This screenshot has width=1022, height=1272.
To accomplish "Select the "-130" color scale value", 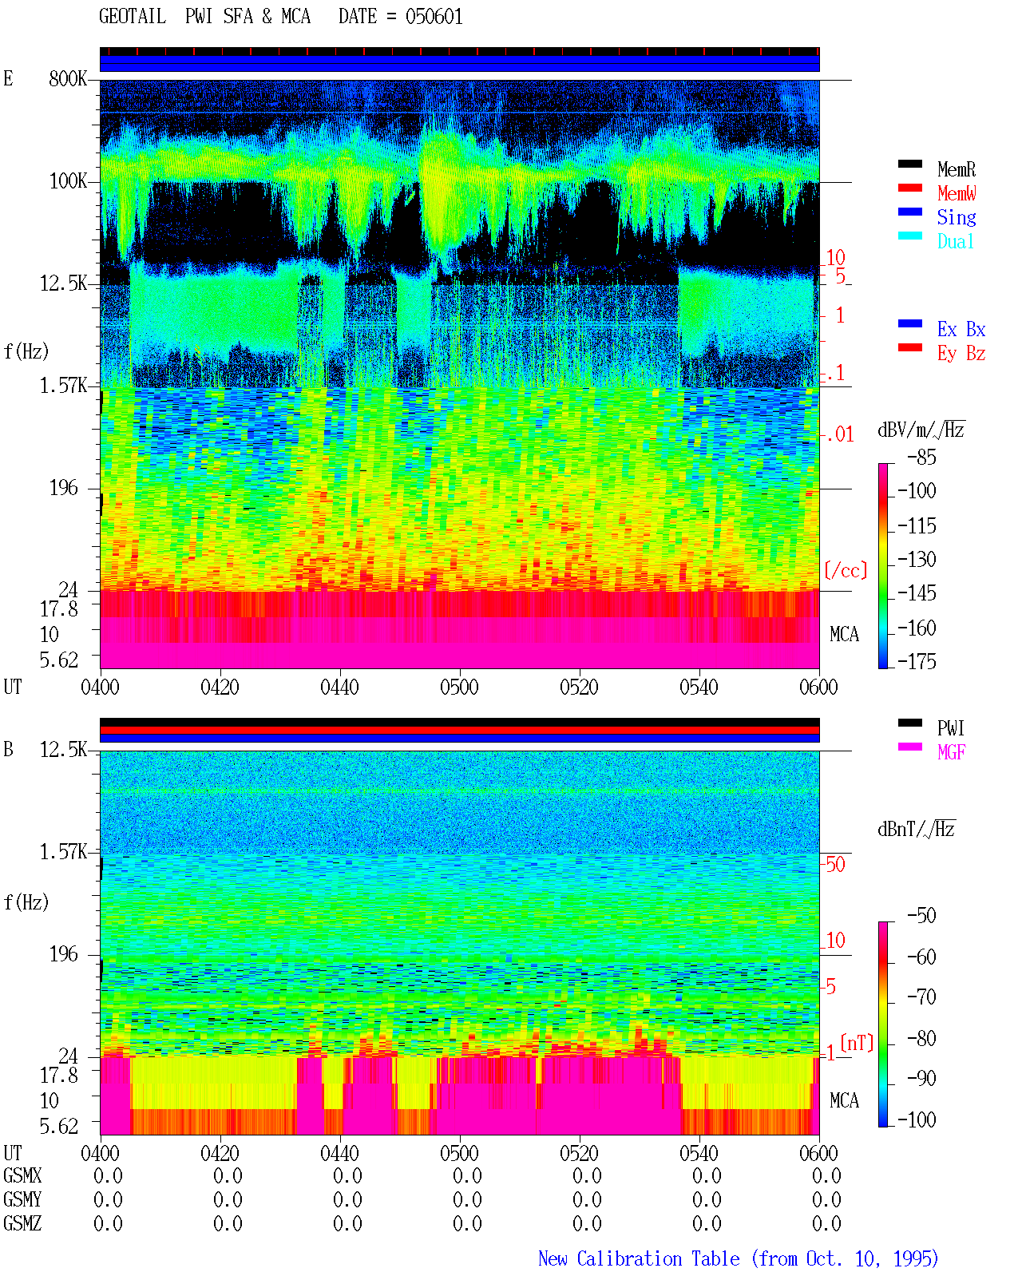I will click(917, 560).
